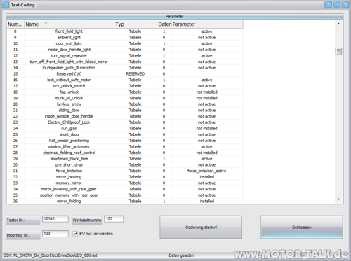Image resolution: width=351 pixels, height=261 pixels.
Task: Click the Werkstattnummer input field
Action: point(114,219)
